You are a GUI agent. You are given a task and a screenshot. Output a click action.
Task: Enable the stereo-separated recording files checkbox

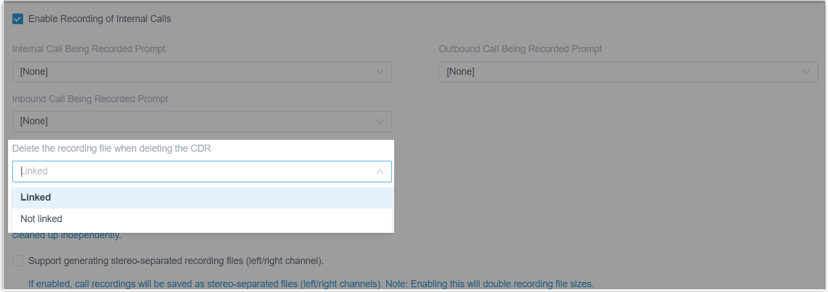click(18, 261)
